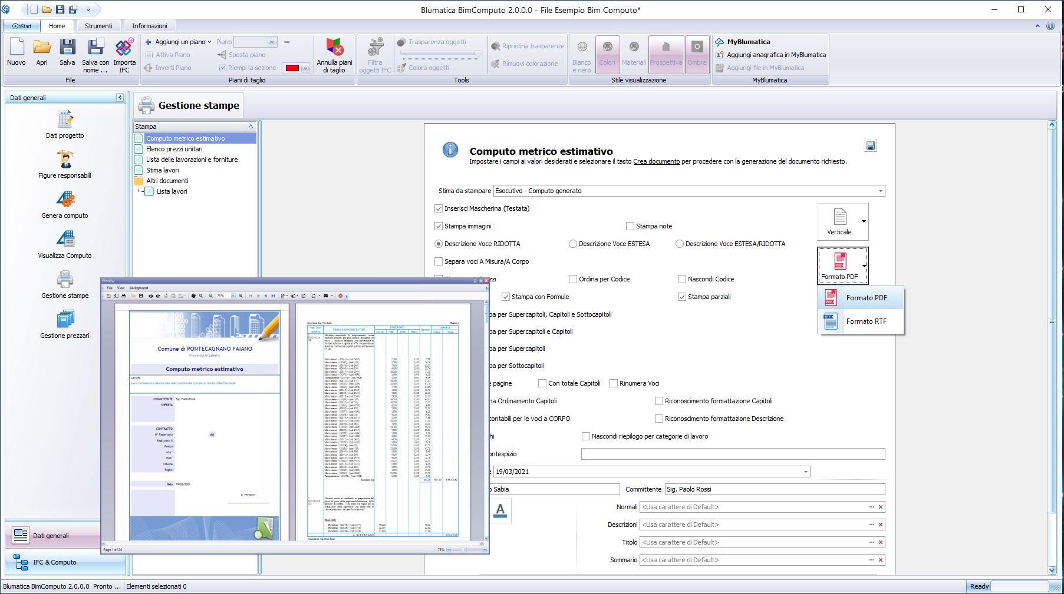This screenshot has width=1064, height=594.
Task: Open the File menu in Preview window
Action: click(110, 288)
